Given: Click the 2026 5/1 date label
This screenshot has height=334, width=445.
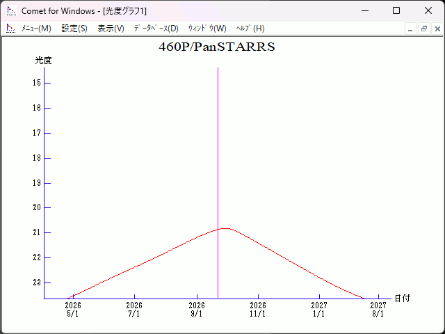Looking at the screenshot, I should pos(73,310).
